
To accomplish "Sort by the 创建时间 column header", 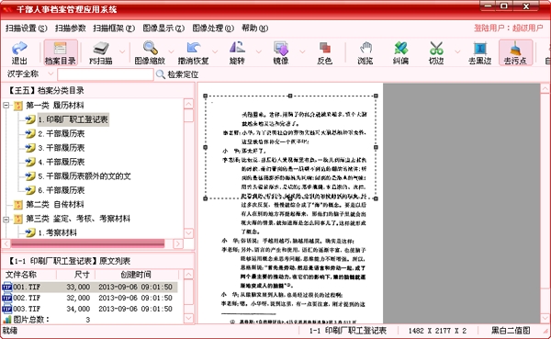I will [x=137, y=275].
